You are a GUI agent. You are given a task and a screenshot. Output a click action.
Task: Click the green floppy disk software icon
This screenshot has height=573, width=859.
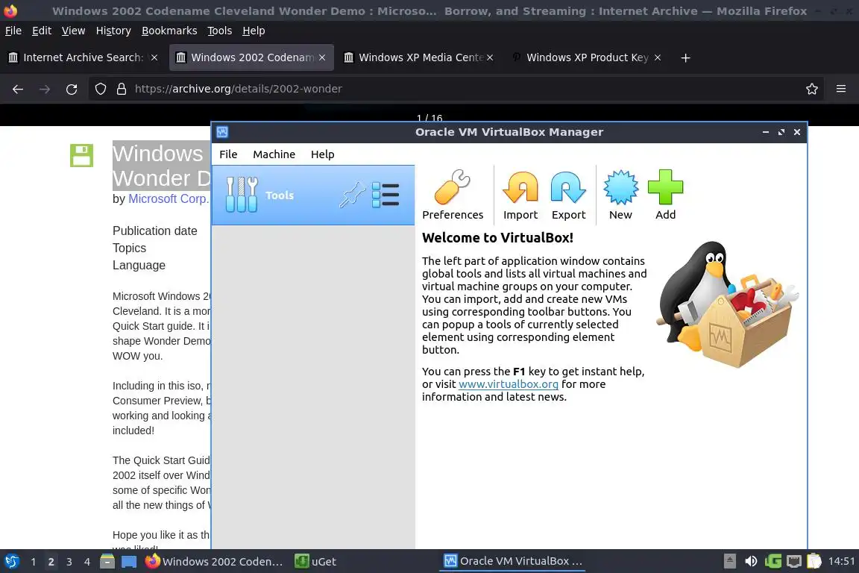click(x=81, y=155)
